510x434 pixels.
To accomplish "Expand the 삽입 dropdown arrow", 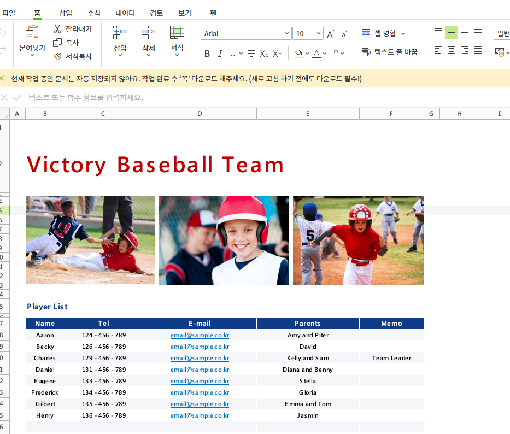I will [x=120, y=55].
